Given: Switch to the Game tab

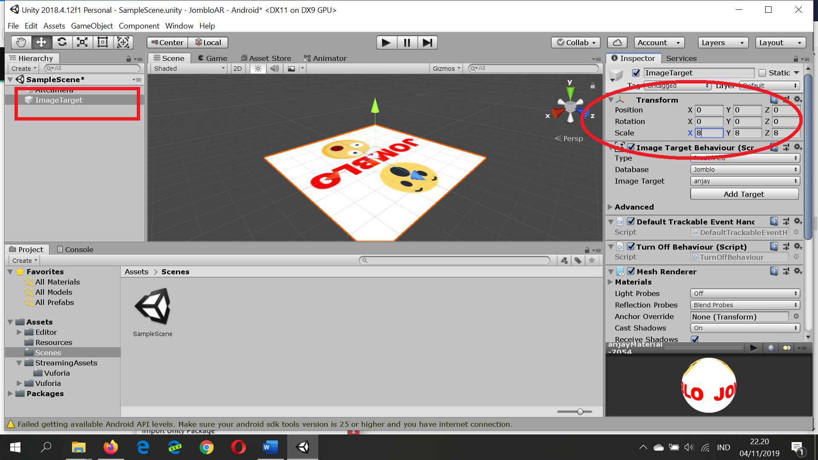Looking at the screenshot, I should [x=213, y=58].
